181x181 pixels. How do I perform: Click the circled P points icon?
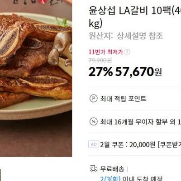pos(94,99)
